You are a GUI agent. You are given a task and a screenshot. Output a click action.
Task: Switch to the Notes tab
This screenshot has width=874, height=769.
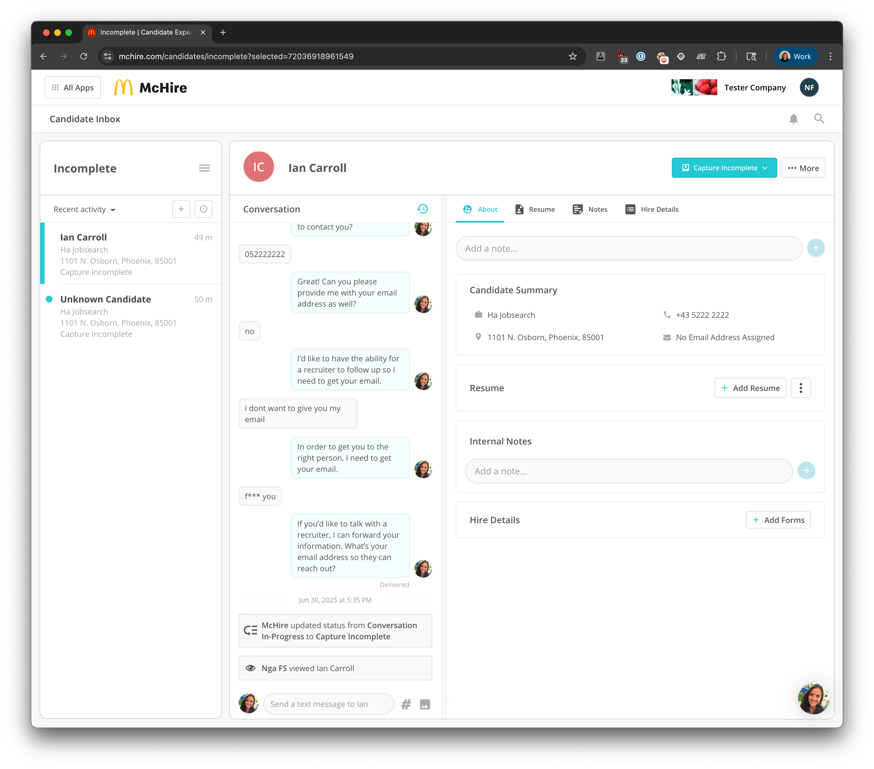[590, 209]
